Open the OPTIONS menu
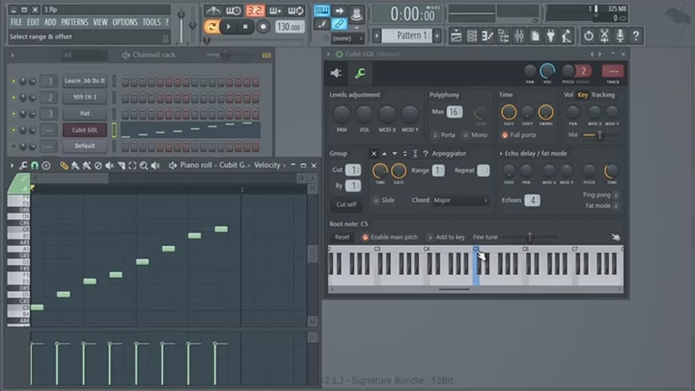Screen dimensions: 695x391 tap(125, 22)
